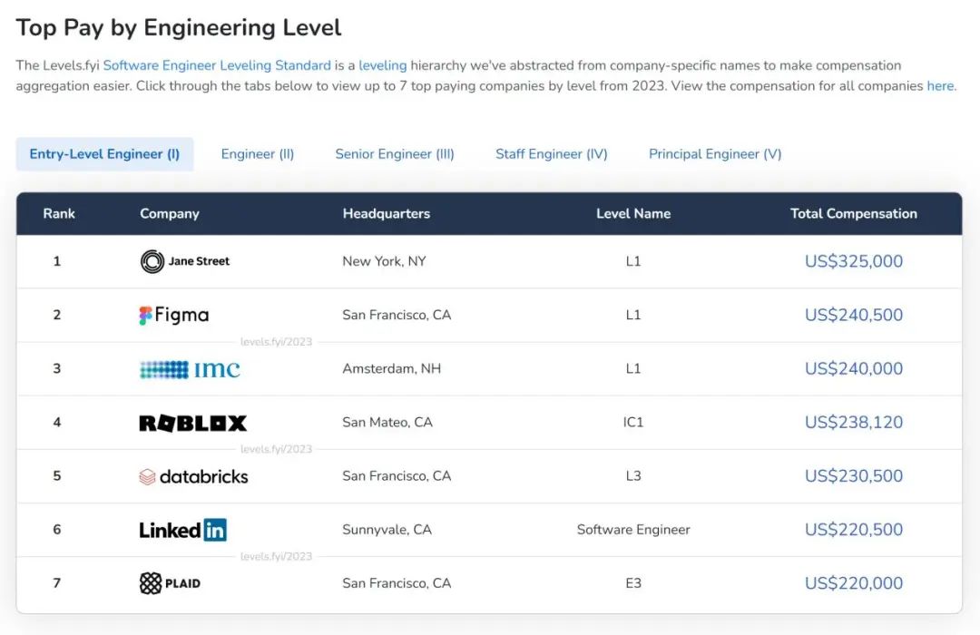Click the L1 level in the Jane Street row
The image size is (980, 635).
(x=633, y=261)
